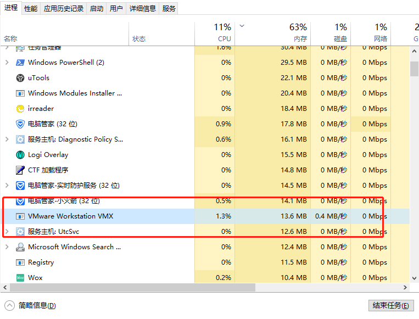Switch to the 进程 tab
Viewport: 419px width, 319px height.
11,8
